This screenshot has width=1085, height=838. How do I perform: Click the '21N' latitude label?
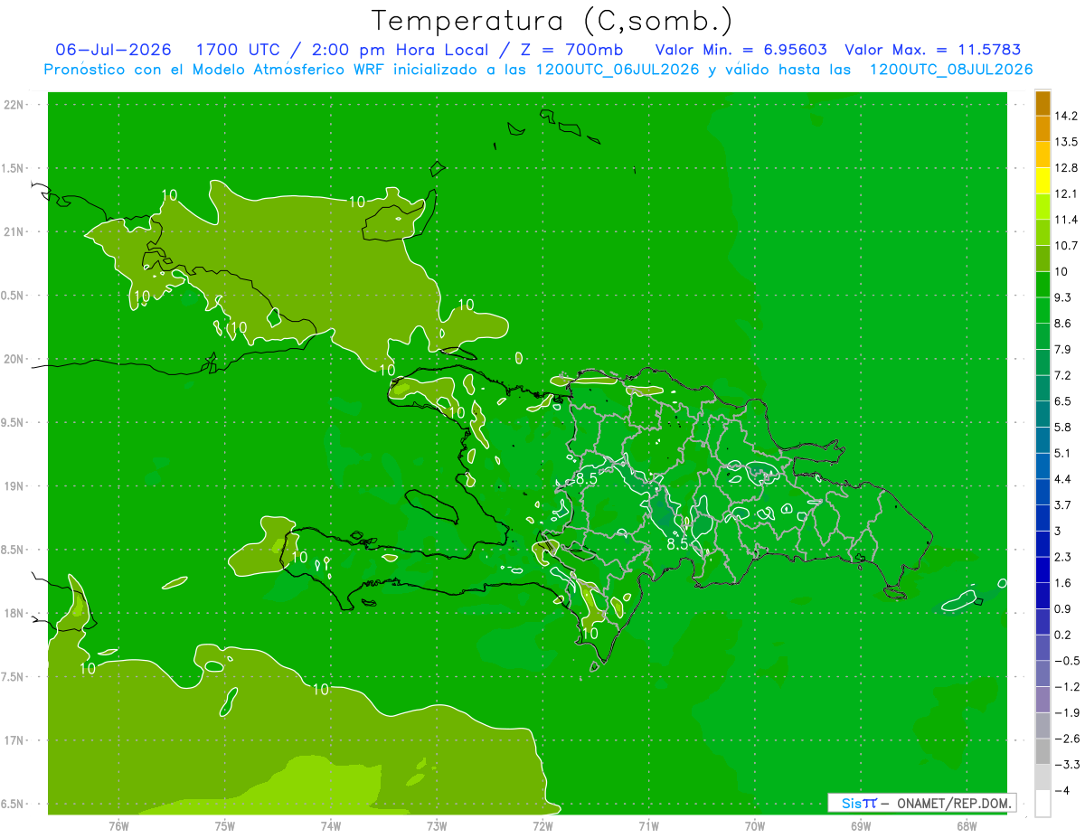pyautogui.click(x=14, y=232)
